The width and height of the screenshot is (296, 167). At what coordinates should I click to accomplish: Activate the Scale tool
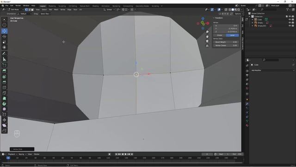pos(4,42)
